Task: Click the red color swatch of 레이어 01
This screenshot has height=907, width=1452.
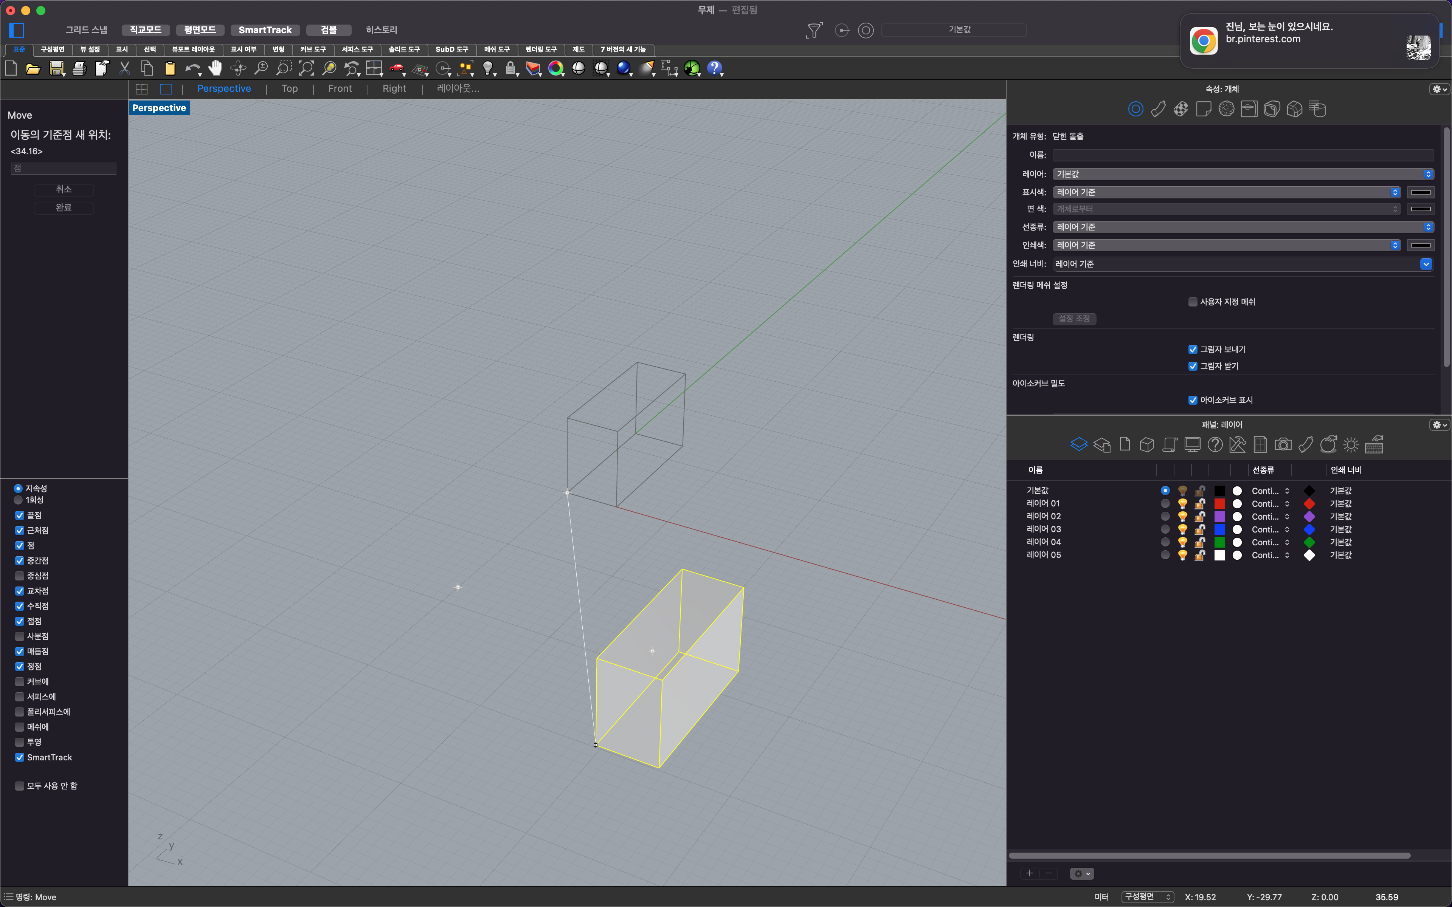Action: pyautogui.click(x=1220, y=504)
